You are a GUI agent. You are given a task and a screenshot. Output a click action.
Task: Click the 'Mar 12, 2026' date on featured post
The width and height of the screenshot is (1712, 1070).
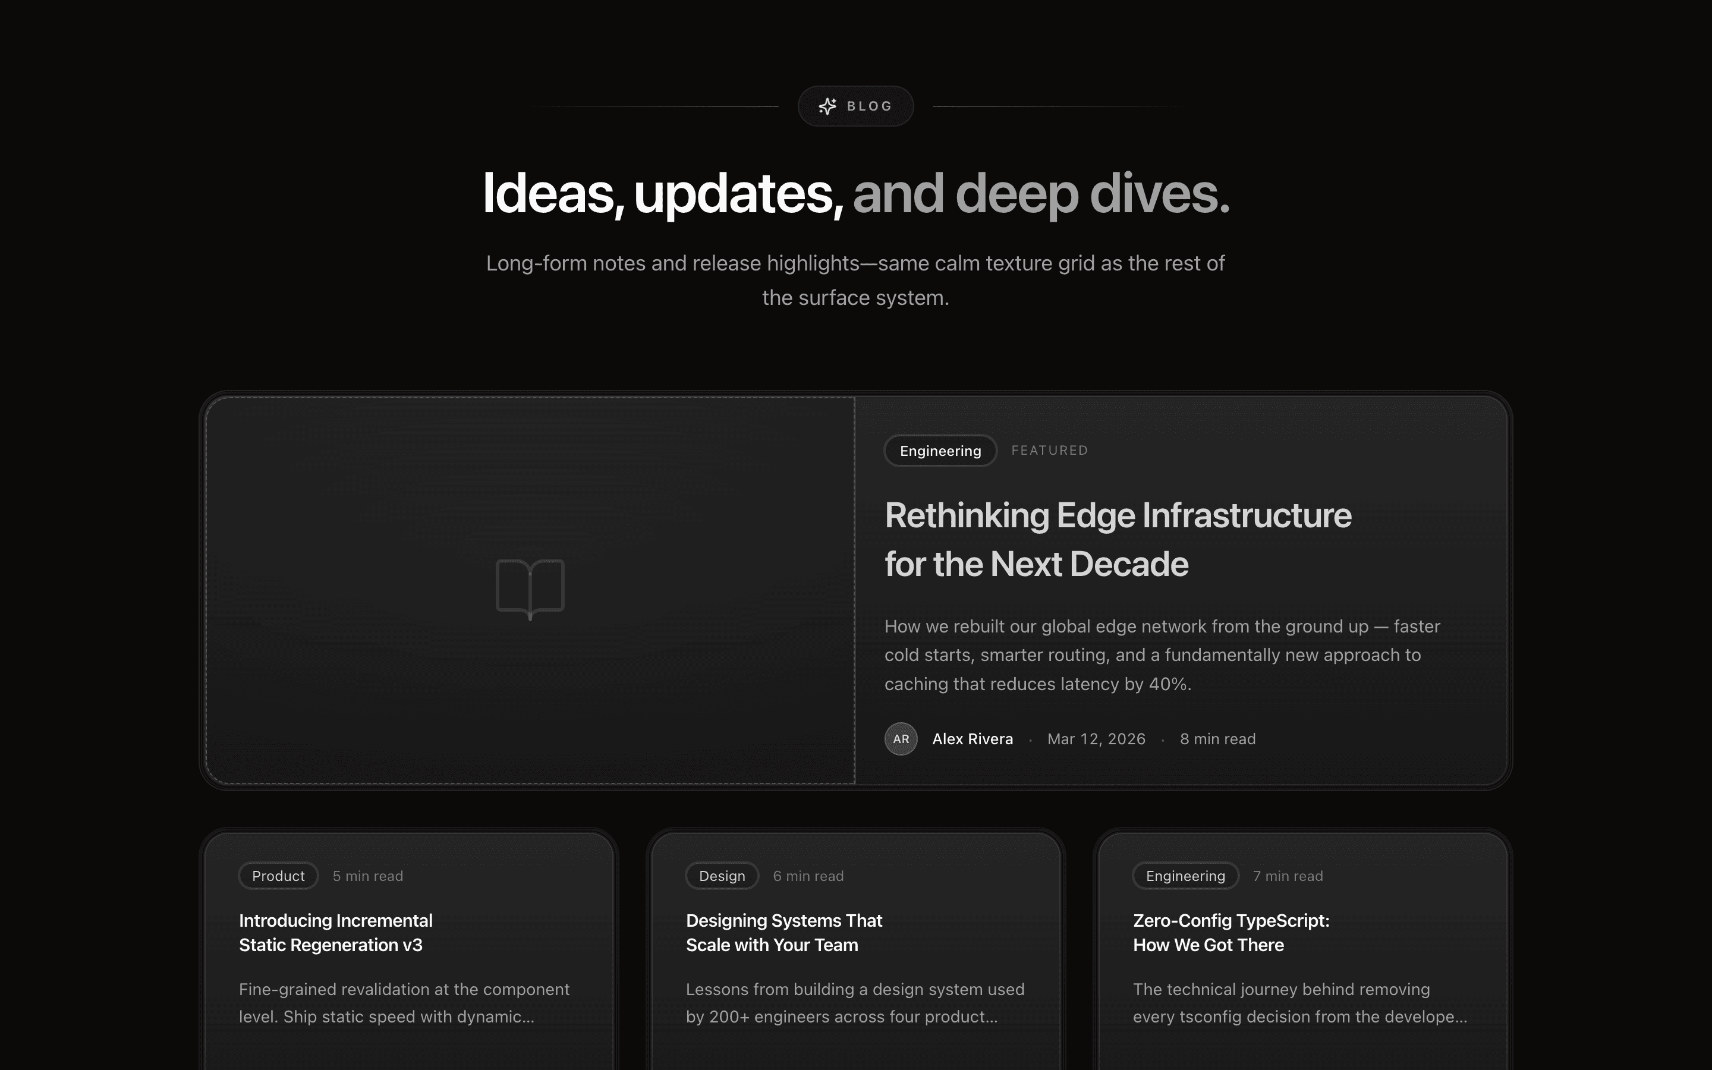tap(1096, 739)
